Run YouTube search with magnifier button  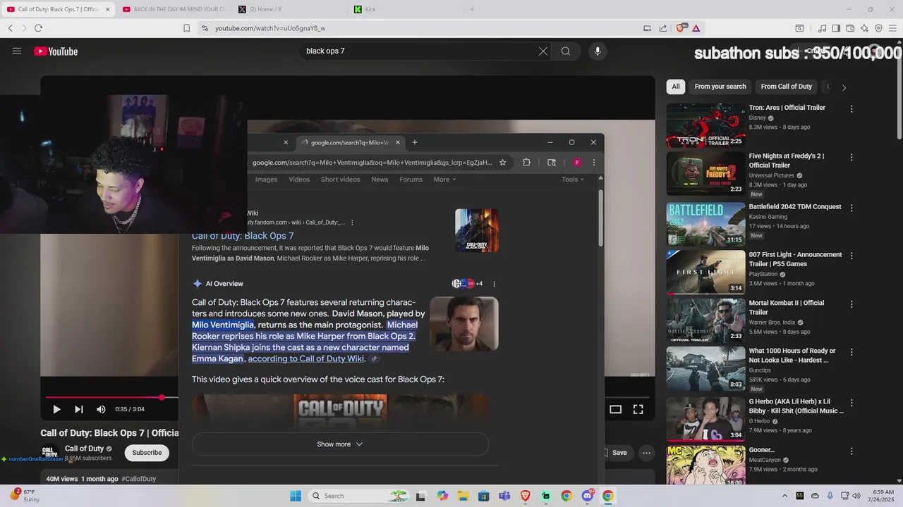pos(566,51)
